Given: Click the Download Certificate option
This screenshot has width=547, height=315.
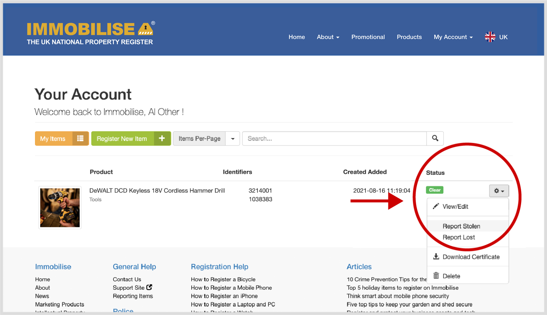Looking at the screenshot, I should coord(471,257).
